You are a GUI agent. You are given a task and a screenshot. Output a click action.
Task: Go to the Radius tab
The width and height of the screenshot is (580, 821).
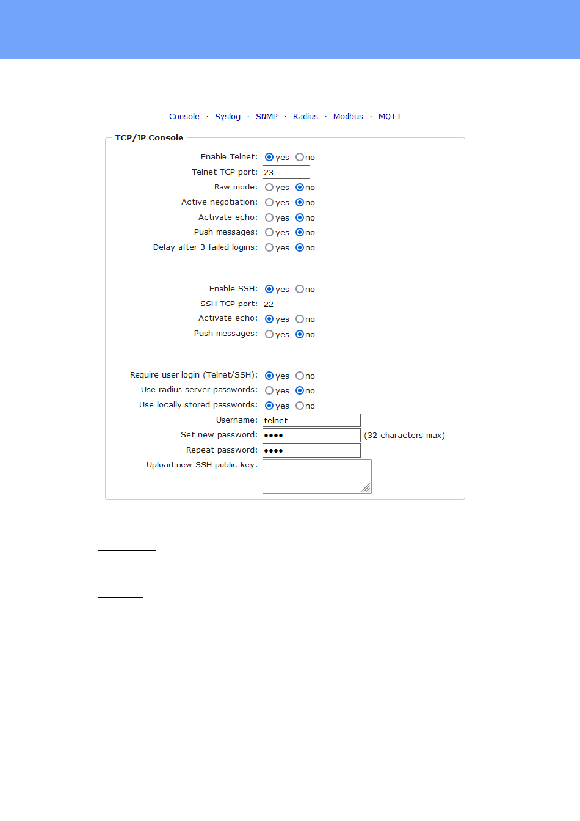click(305, 117)
